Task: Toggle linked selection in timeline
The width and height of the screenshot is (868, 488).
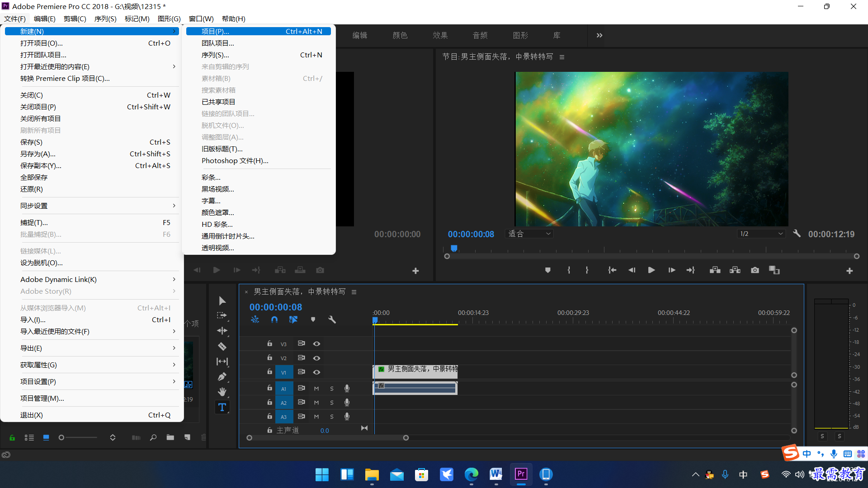Action: [293, 319]
